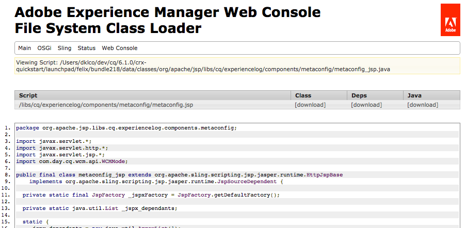Click the import javax.servlet.http.* line

coord(62,148)
